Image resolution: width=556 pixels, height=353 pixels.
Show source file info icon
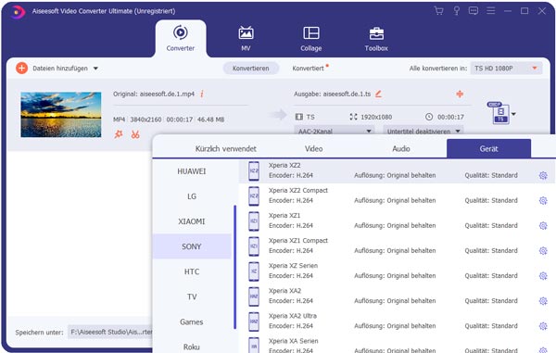[x=202, y=94]
